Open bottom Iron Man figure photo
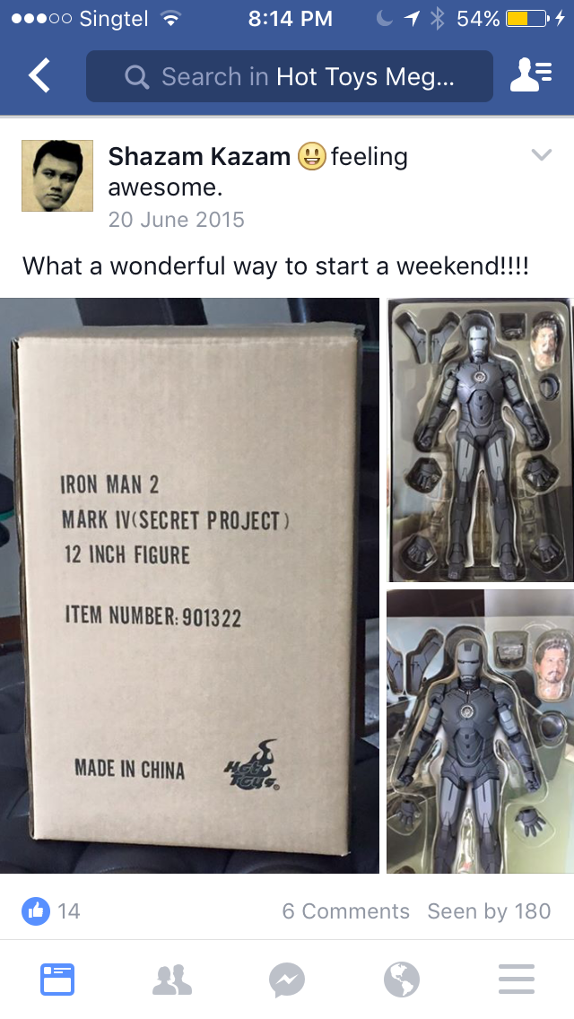This screenshot has width=574, height=1019. (481, 731)
